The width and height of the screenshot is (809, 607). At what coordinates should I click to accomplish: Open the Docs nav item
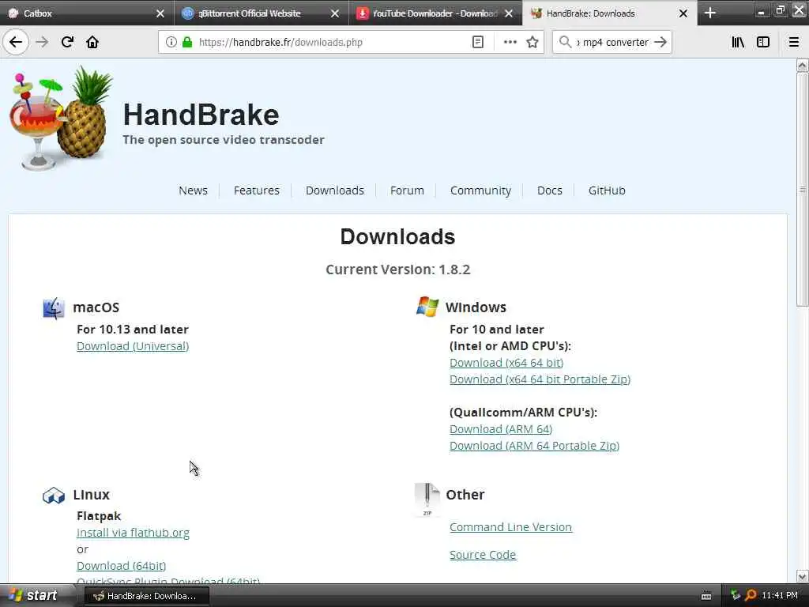(x=550, y=190)
